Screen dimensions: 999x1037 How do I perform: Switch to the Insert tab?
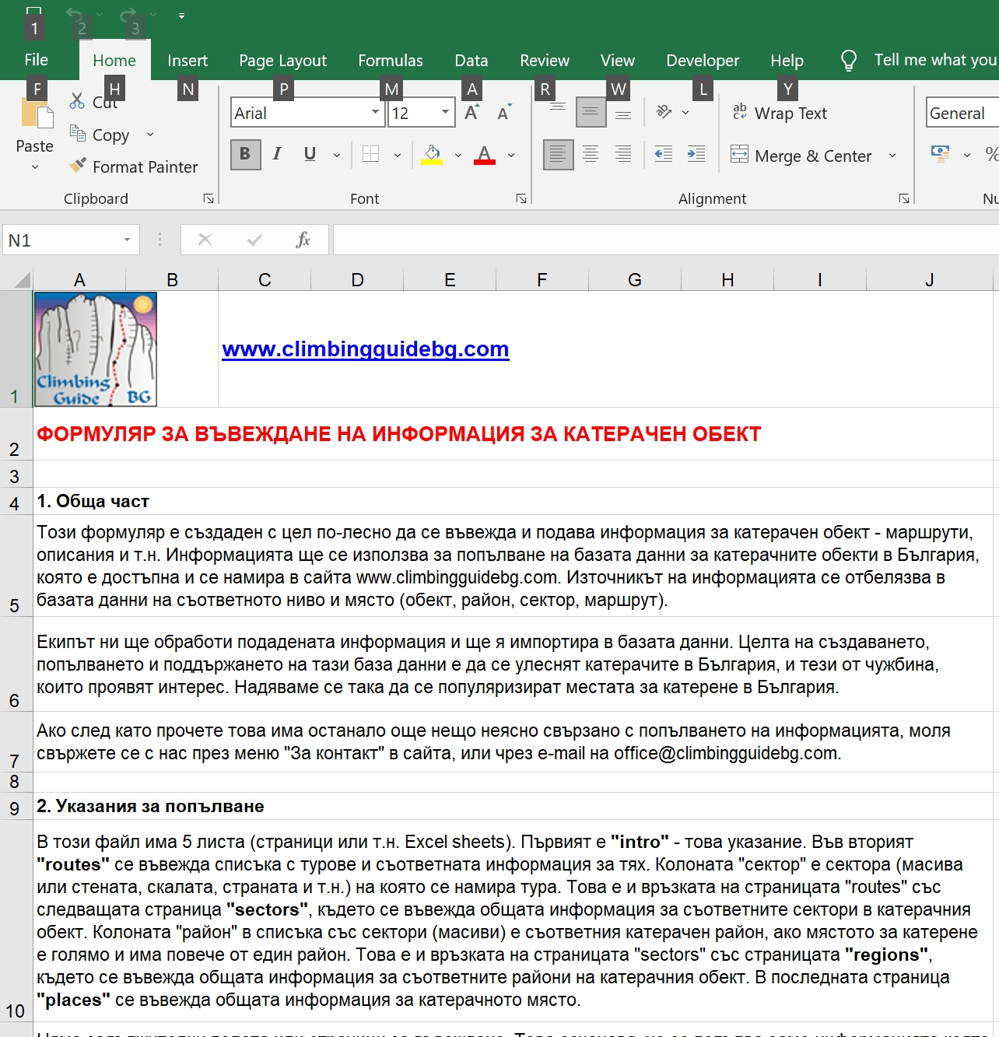(x=188, y=61)
